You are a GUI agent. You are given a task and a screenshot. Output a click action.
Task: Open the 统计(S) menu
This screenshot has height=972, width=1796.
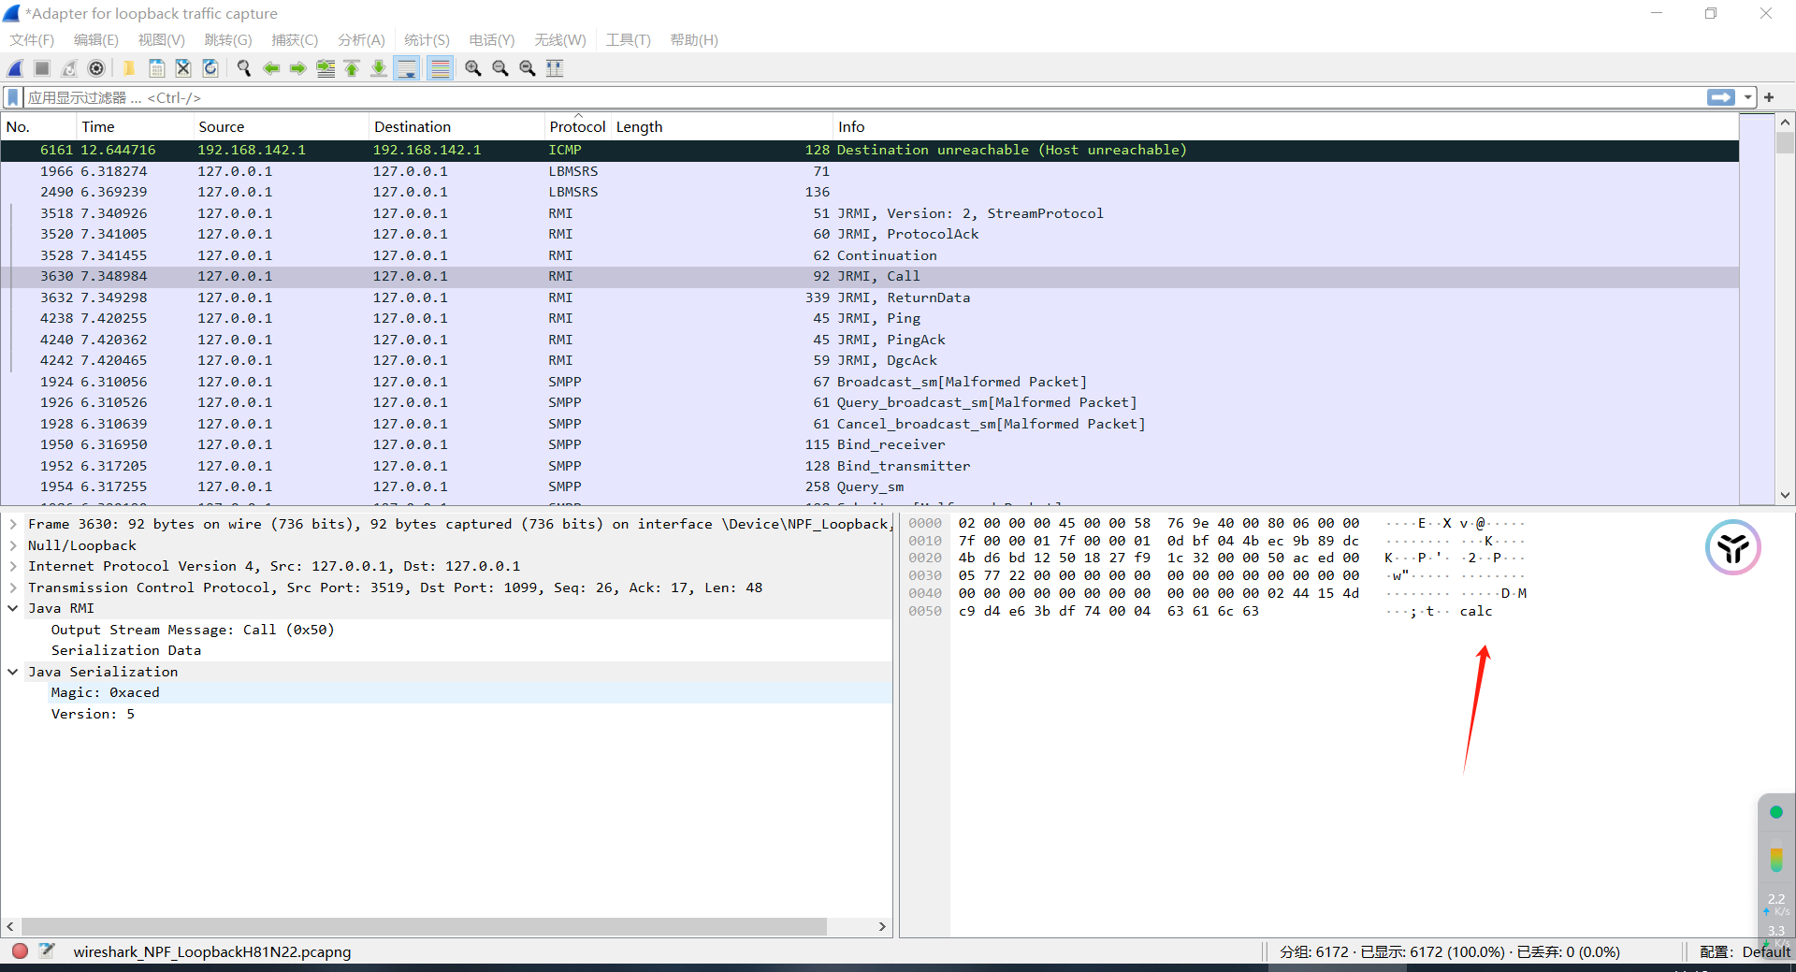coord(427,39)
